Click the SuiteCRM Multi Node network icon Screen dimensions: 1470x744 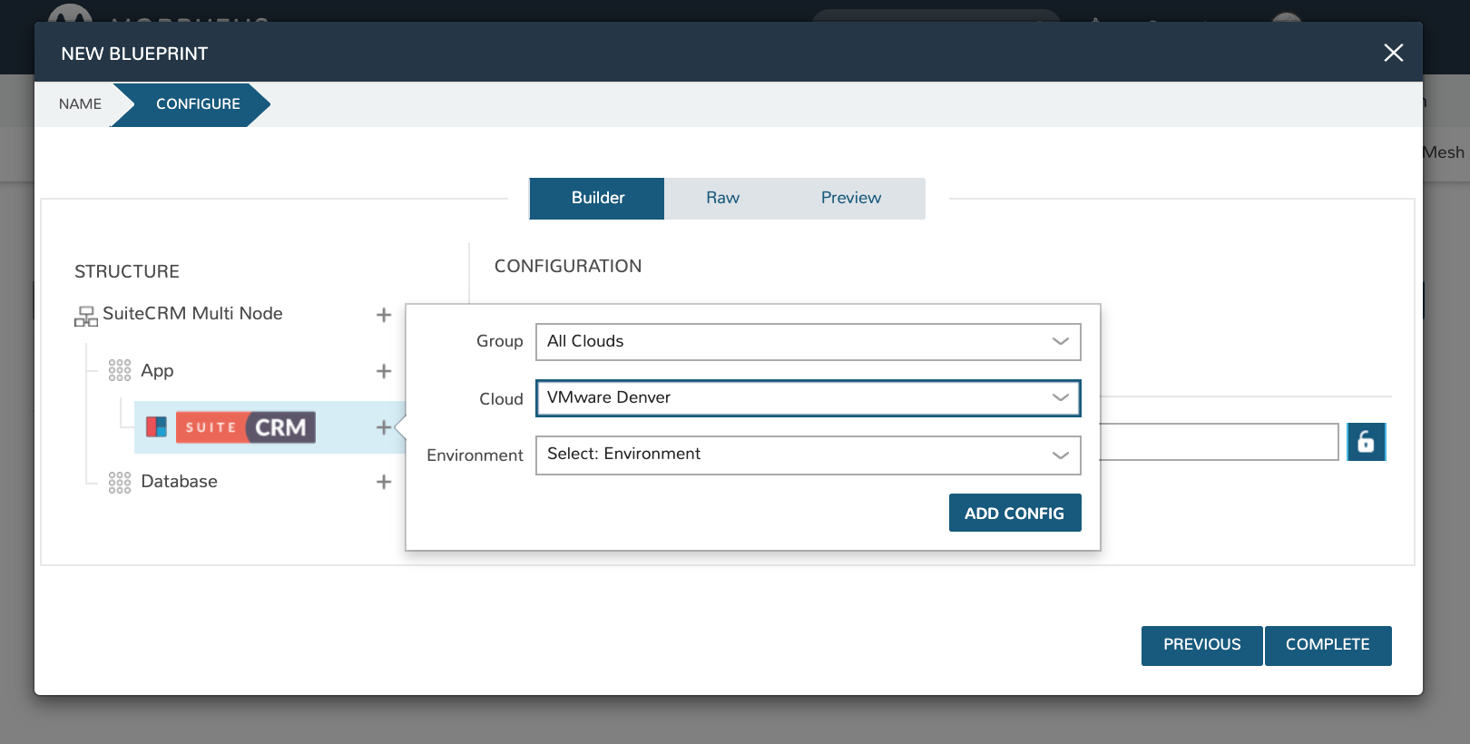point(86,316)
